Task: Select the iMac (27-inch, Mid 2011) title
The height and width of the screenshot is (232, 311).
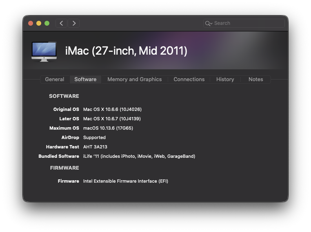Action: tap(126, 51)
